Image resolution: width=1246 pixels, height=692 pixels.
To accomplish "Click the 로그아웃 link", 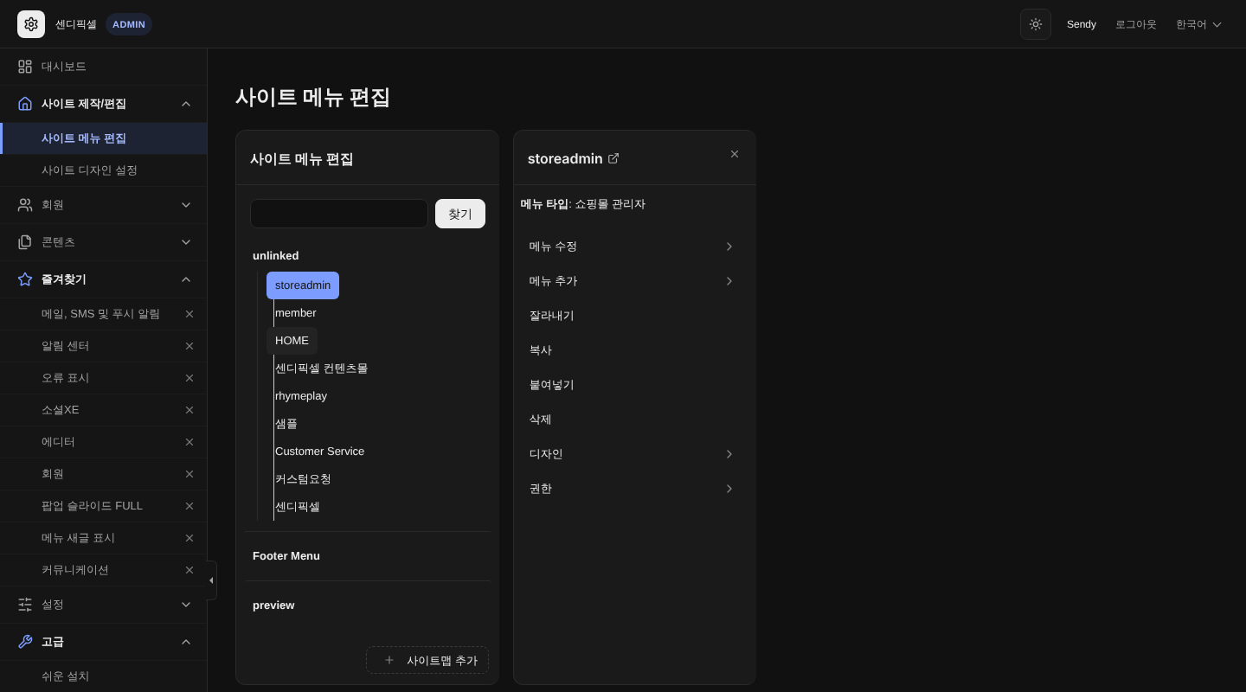I will click(x=1135, y=24).
